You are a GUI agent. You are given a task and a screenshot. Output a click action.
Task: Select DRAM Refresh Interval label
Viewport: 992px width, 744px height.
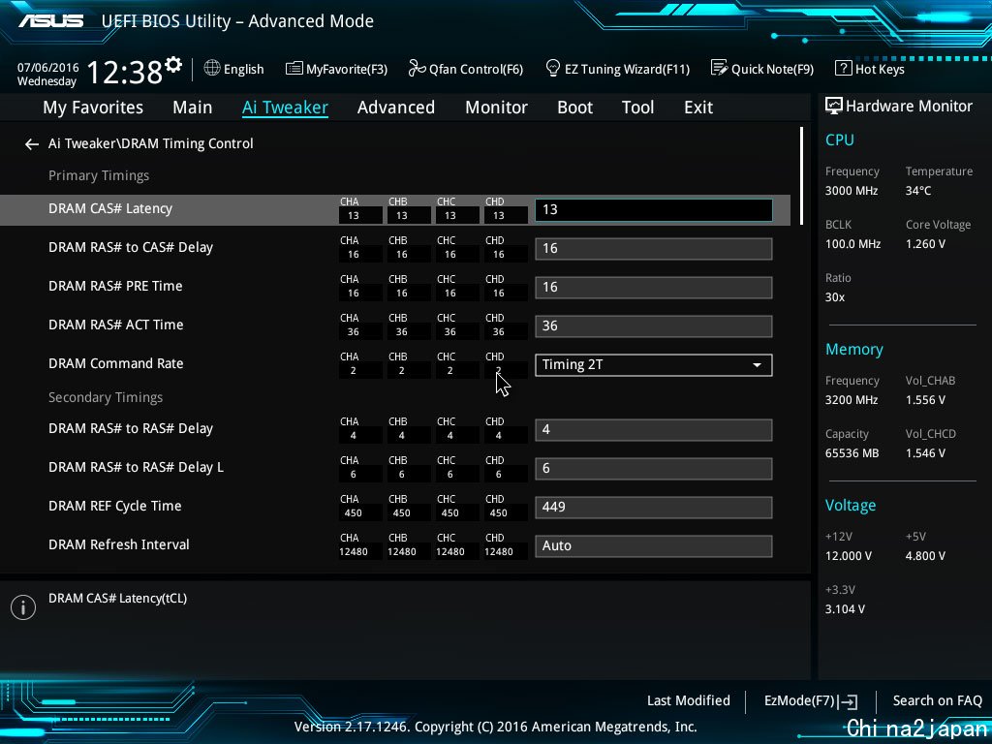click(119, 544)
